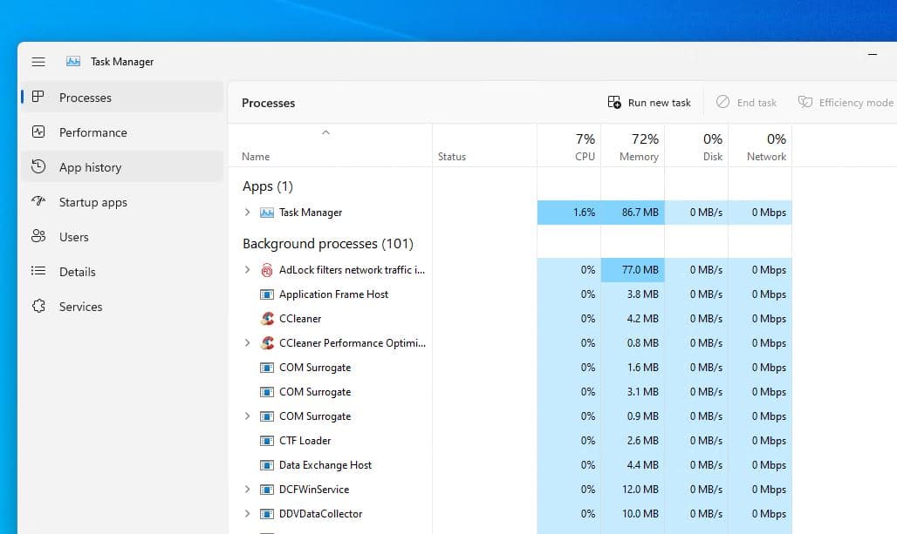Sort by the Disk column header
The image size is (897, 534).
pyautogui.click(x=696, y=145)
